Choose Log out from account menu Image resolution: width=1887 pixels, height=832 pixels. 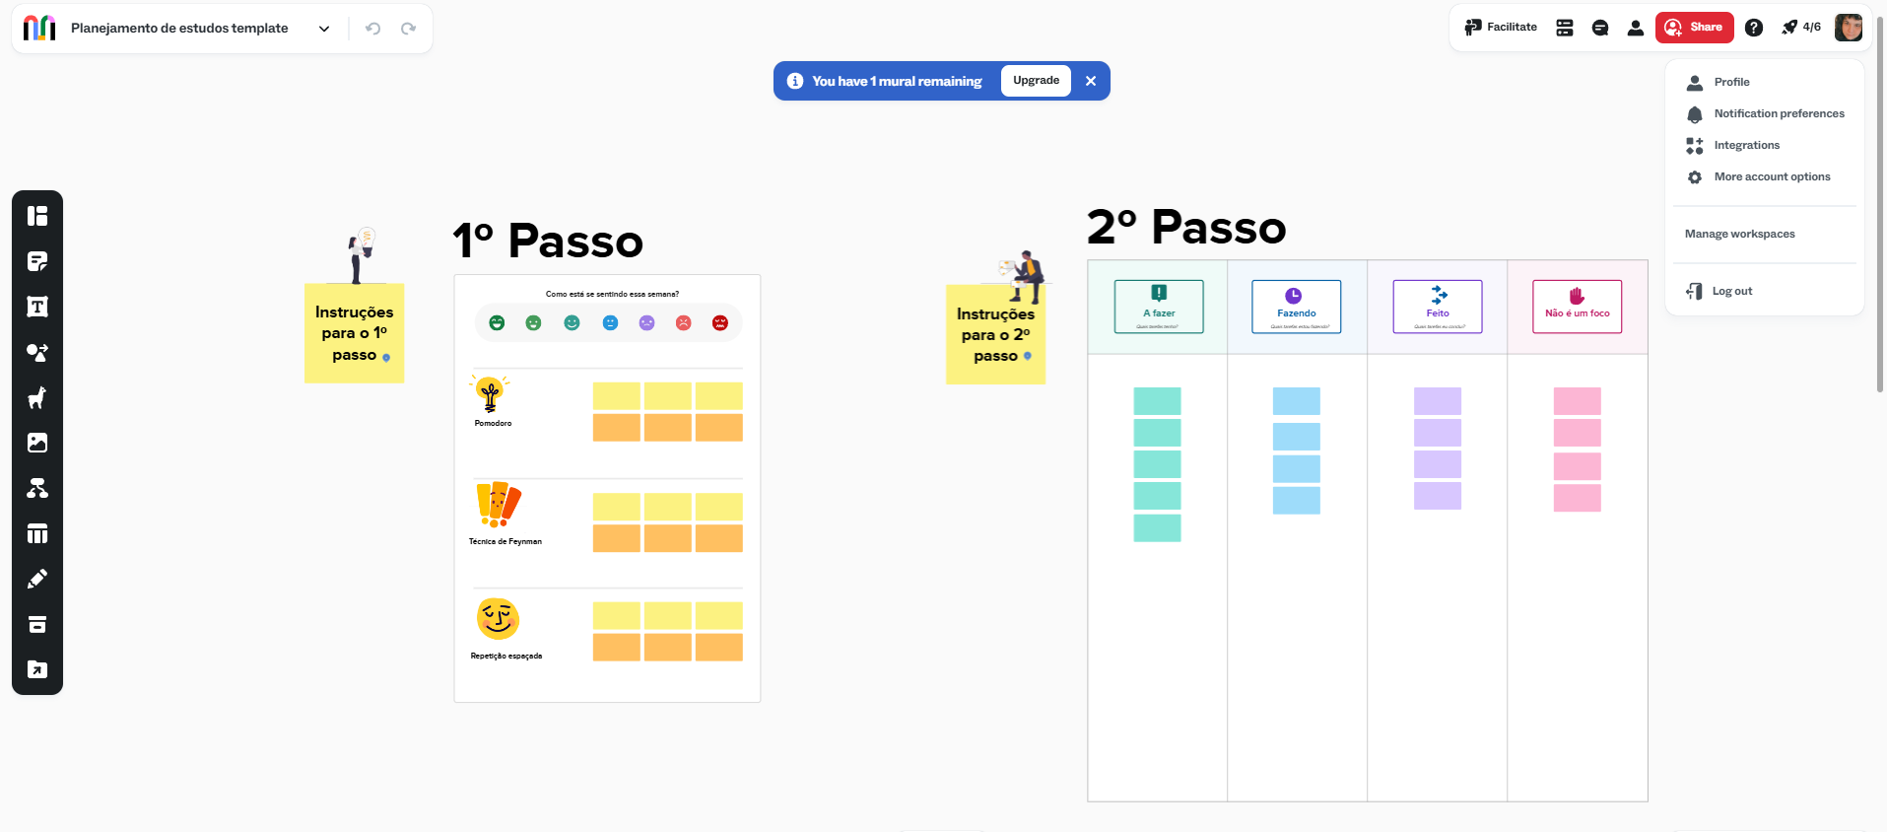pos(1720,291)
